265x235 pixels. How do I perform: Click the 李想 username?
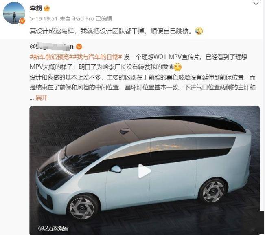point(36,8)
